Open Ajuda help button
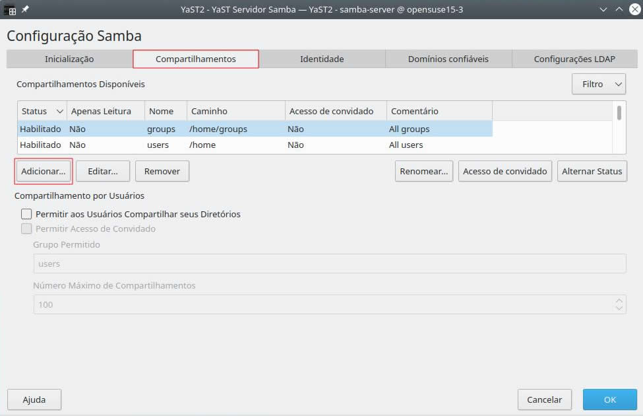The width and height of the screenshot is (643, 416). click(x=34, y=399)
